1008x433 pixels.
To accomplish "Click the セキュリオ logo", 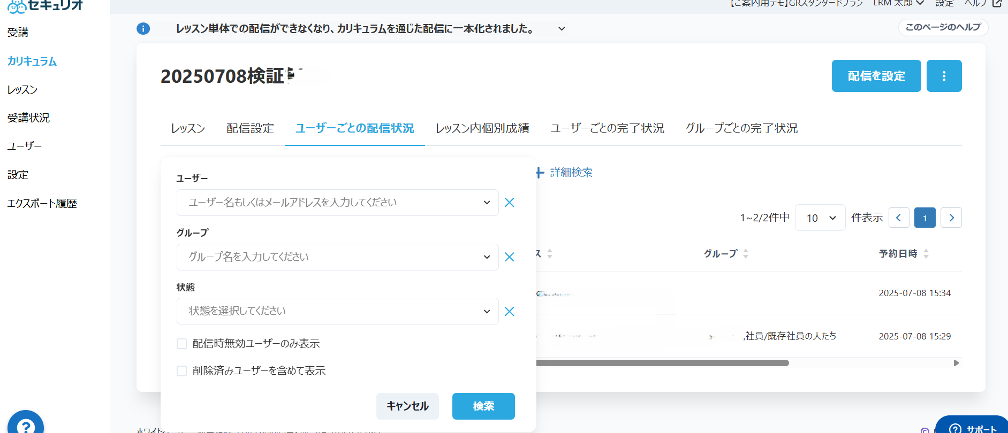I will pos(46,5).
